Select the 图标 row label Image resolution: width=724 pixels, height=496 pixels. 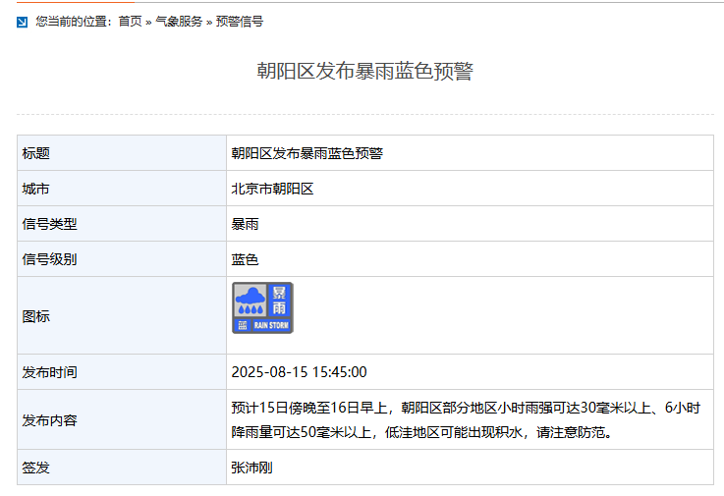pos(36,316)
